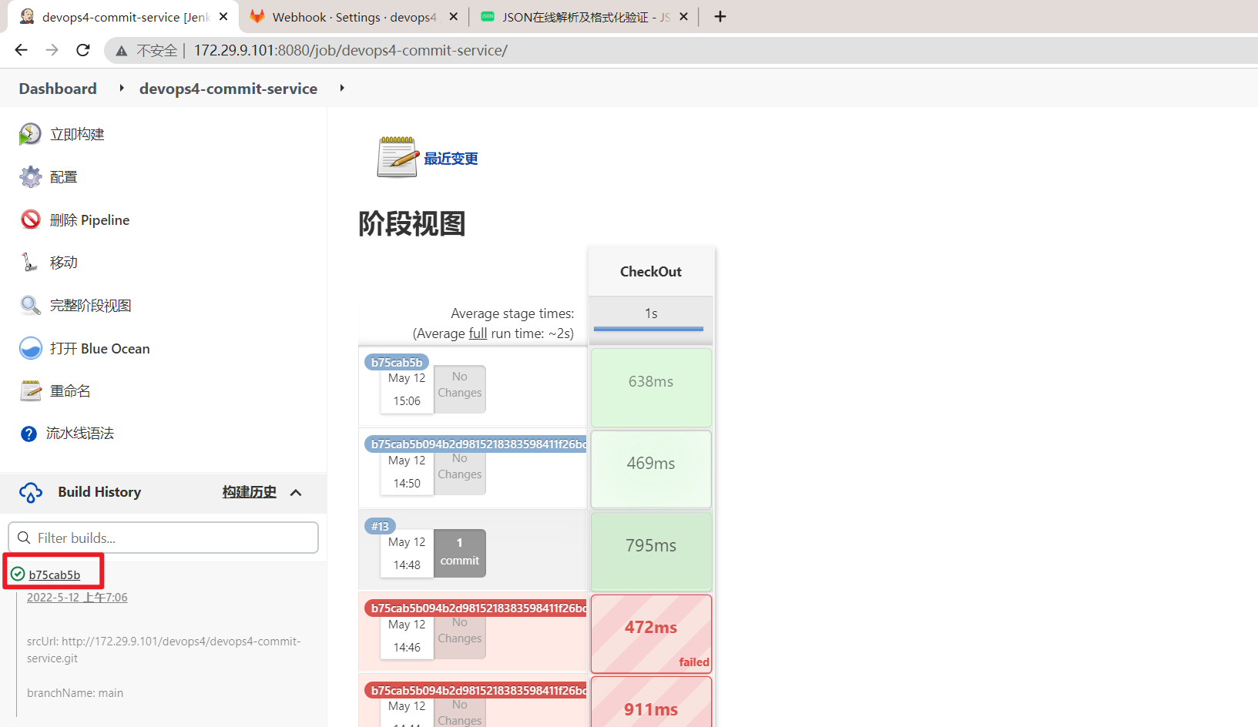The image size is (1258, 727).
Task: Open 完整阶段视图 link
Action: coord(90,306)
